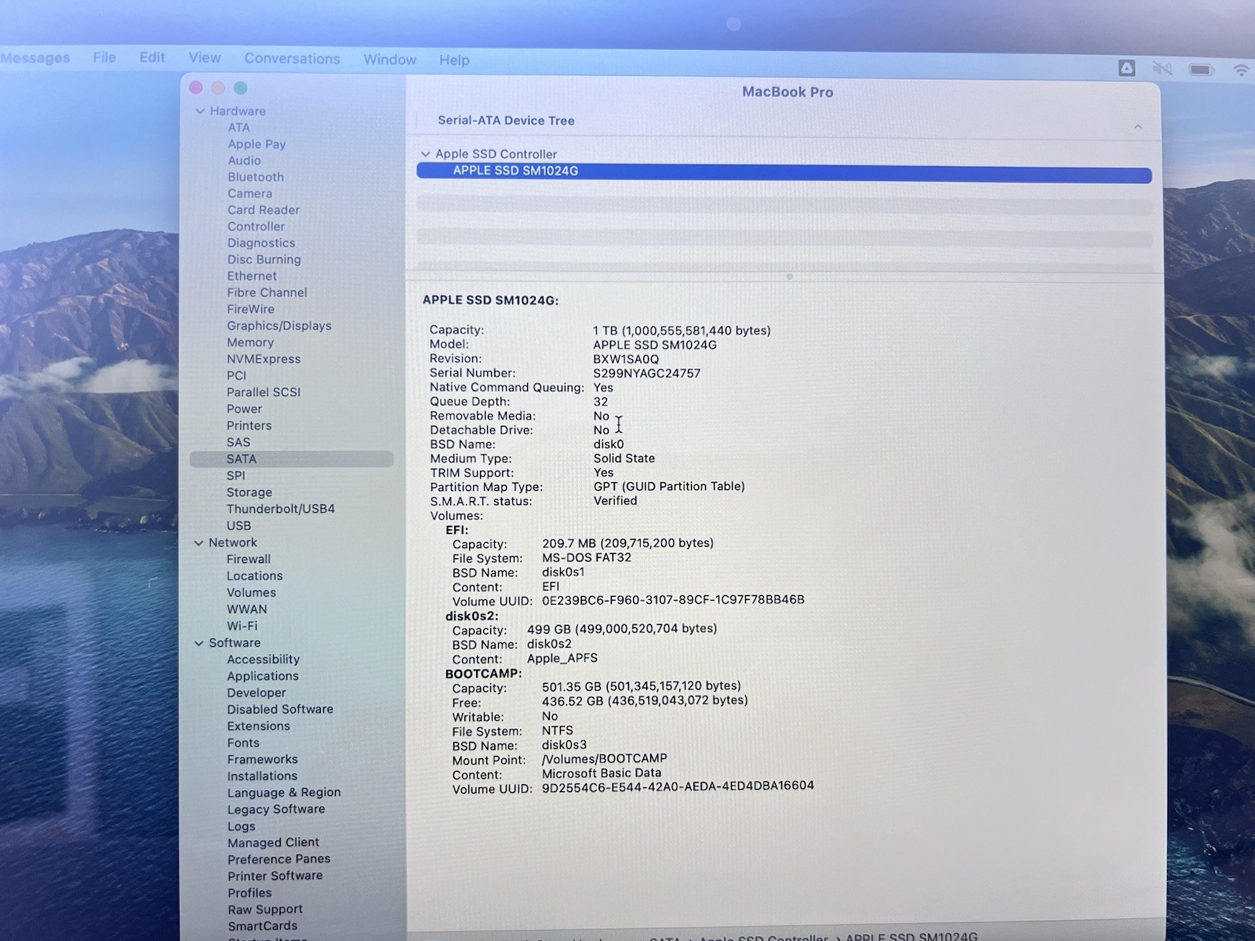The width and height of the screenshot is (1255, 941).
Task: Select Card Reader in the sidebar
Action: click(x=264, y=210)
